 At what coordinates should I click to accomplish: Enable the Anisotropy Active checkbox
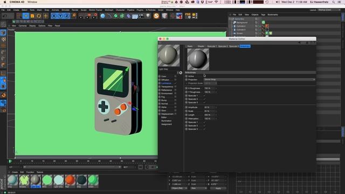point(204,76)
